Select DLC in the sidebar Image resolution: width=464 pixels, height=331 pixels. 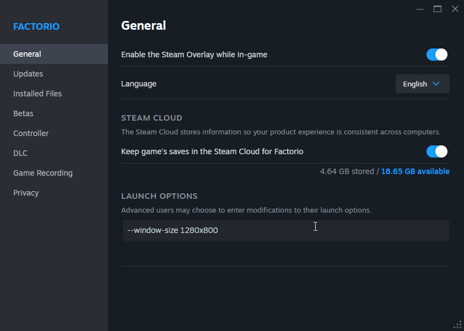[x=20, y=153]
